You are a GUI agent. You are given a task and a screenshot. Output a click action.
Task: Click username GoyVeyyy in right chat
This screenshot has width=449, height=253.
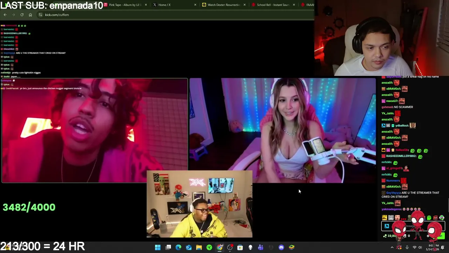393,193
